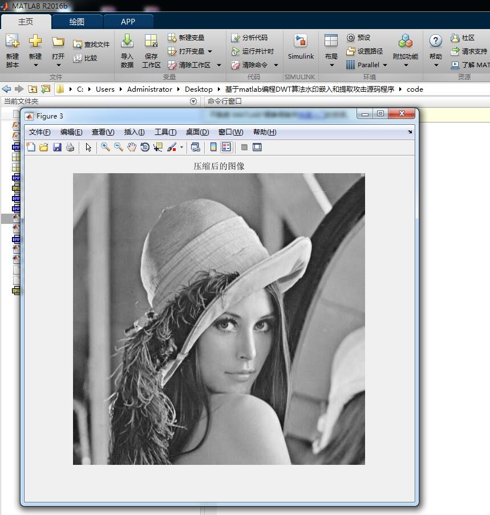The width and height of the screenshot is (490, 515).
Task: Open the 清除命令 dropdown arrow
Action: point(276,66)
